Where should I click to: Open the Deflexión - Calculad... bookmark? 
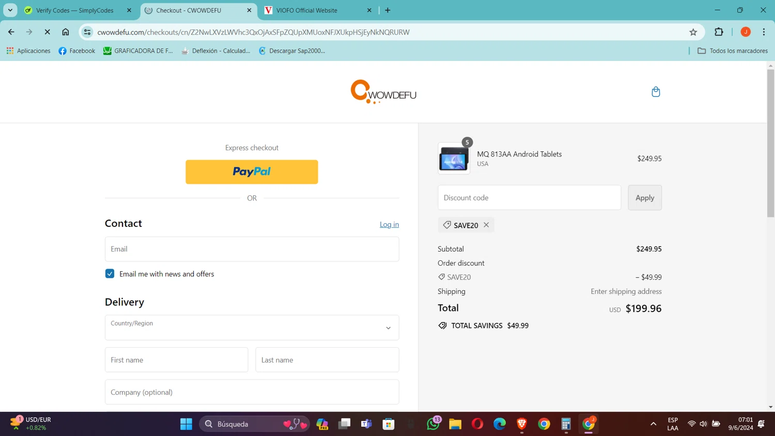[215, 51]
